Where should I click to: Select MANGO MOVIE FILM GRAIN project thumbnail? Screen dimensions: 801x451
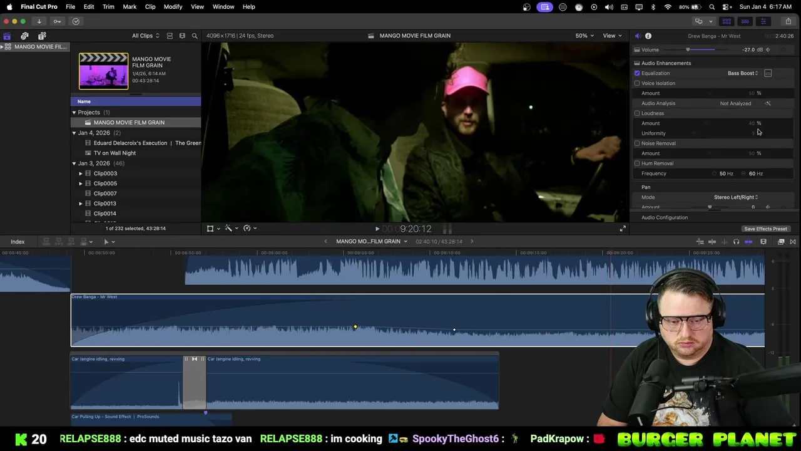point(103,71)
